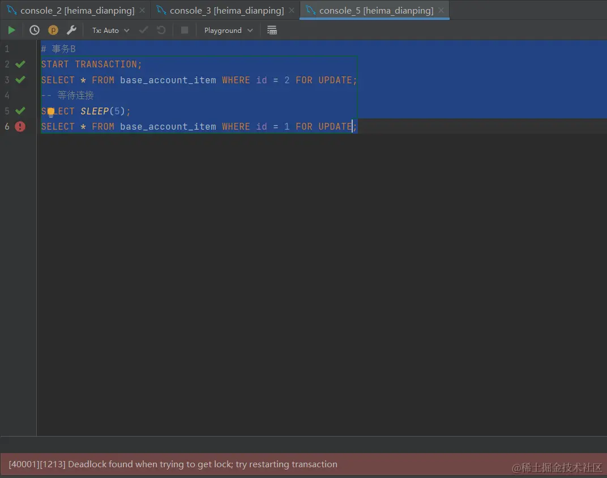Click the Deadlock found error message bar

pyautogui.click(x=303, y=464)
